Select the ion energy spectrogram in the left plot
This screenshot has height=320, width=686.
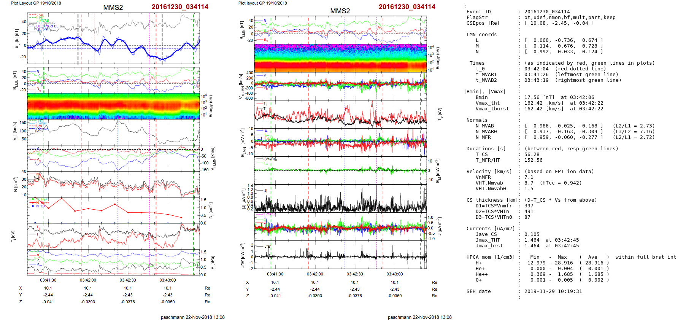tap(113, 106)
